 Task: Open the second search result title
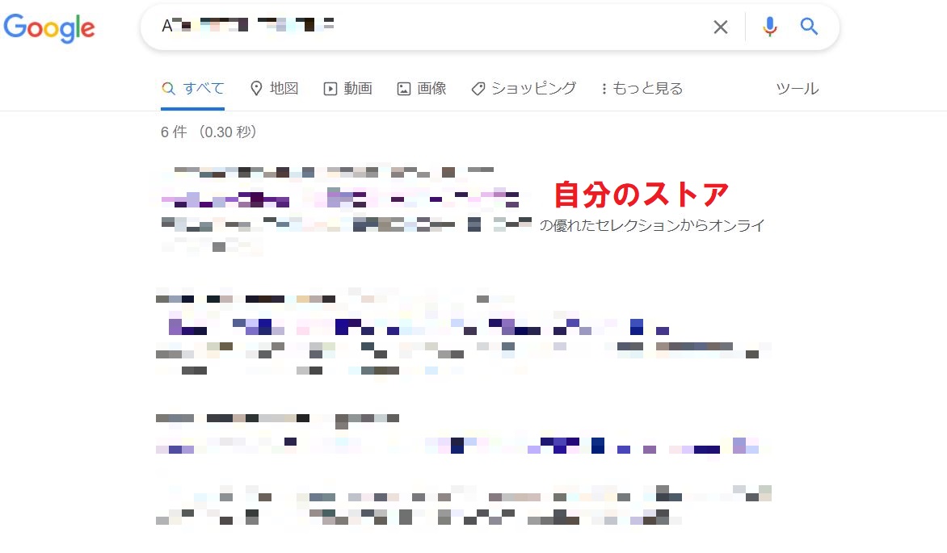tap(418, 327)
